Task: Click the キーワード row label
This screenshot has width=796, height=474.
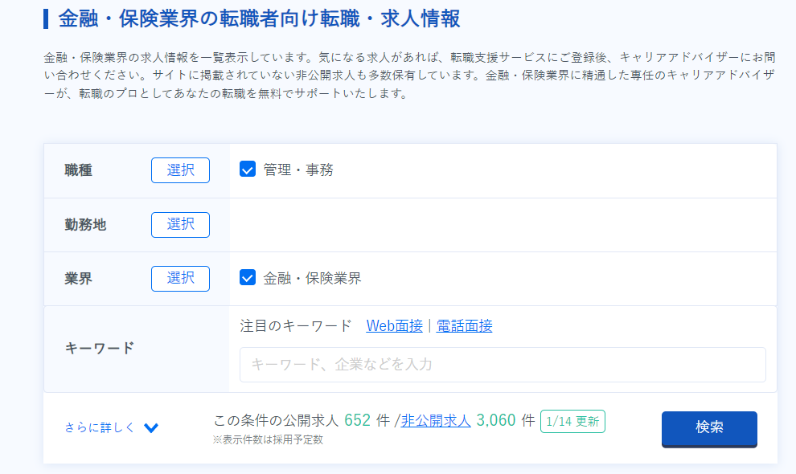Action: coord(100,348)
